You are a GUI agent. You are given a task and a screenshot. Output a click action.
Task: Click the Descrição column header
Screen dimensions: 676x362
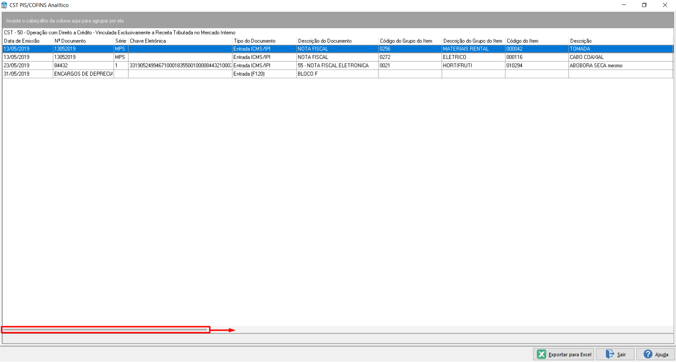click(621, 41)
